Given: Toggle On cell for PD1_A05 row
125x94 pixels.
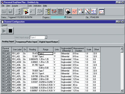Looking at the screenshot, I should pos(25,71).
